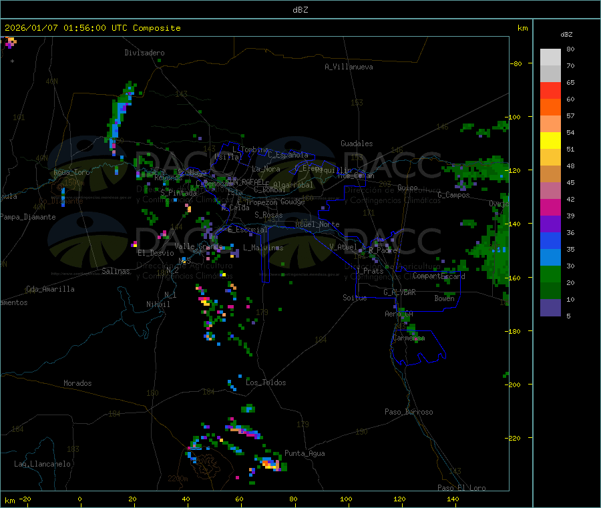Click the 0 km x-axis tick
The height and width of the screenshot is (508, 601).
click(x=79, y=499)
